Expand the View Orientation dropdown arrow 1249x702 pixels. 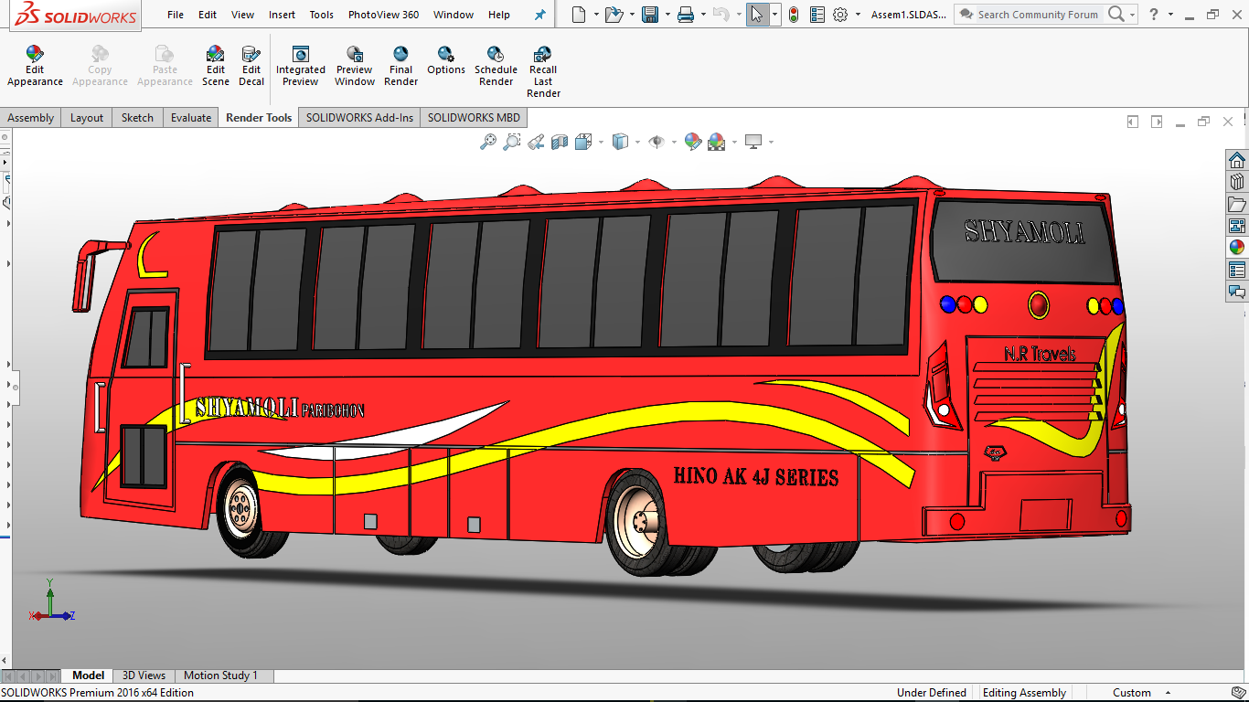coord(601,142)
